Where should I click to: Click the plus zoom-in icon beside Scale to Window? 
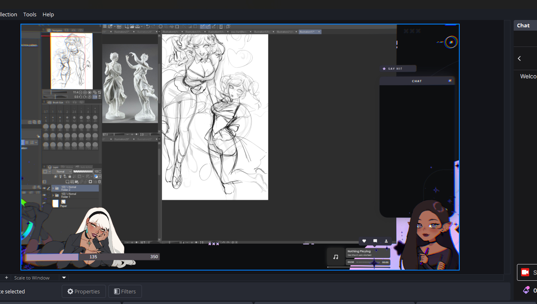click(x=7, y=277)
